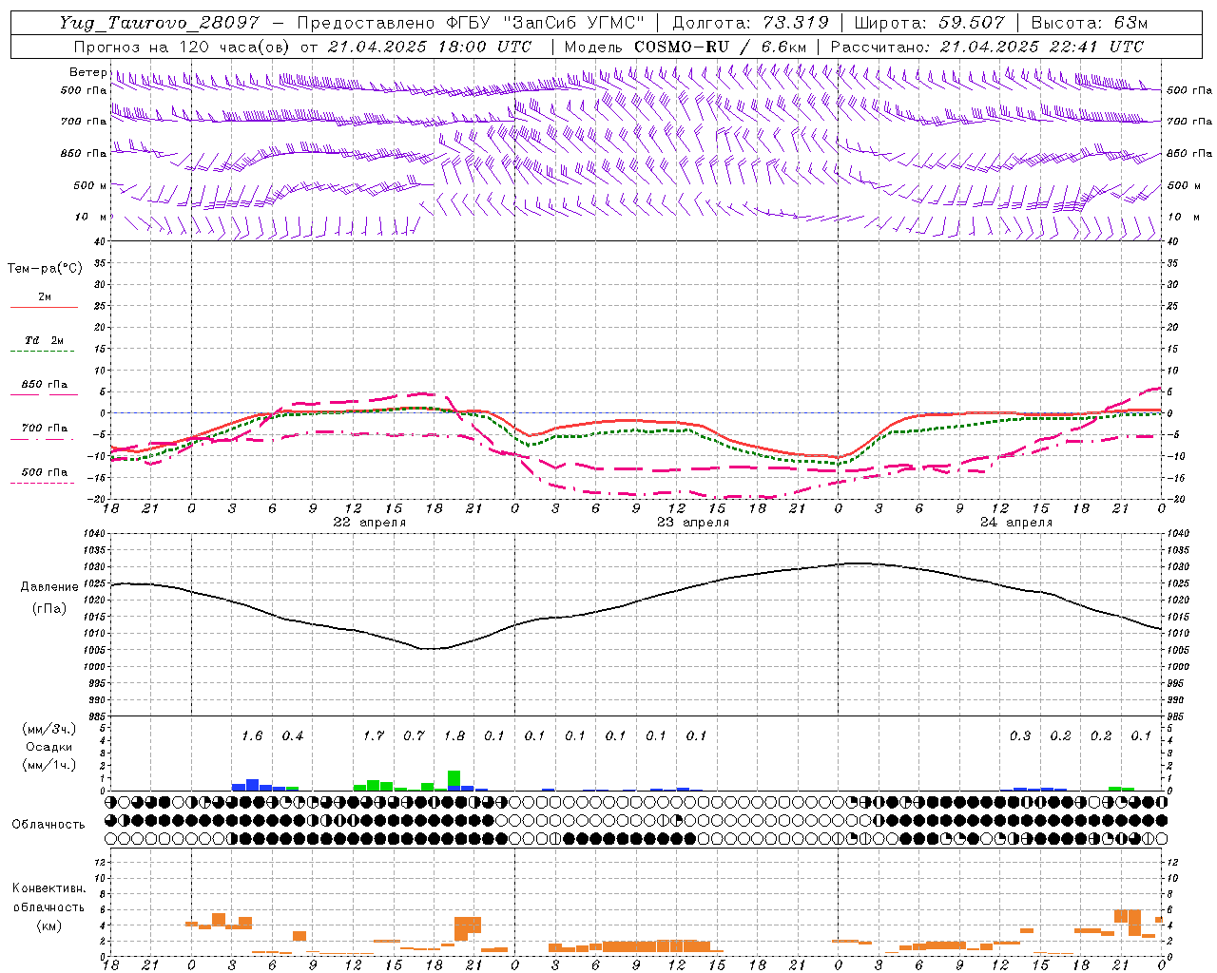Click the (мм/3ч.) precipitation unit label
Screen dimensions: 1217x973
48,729
